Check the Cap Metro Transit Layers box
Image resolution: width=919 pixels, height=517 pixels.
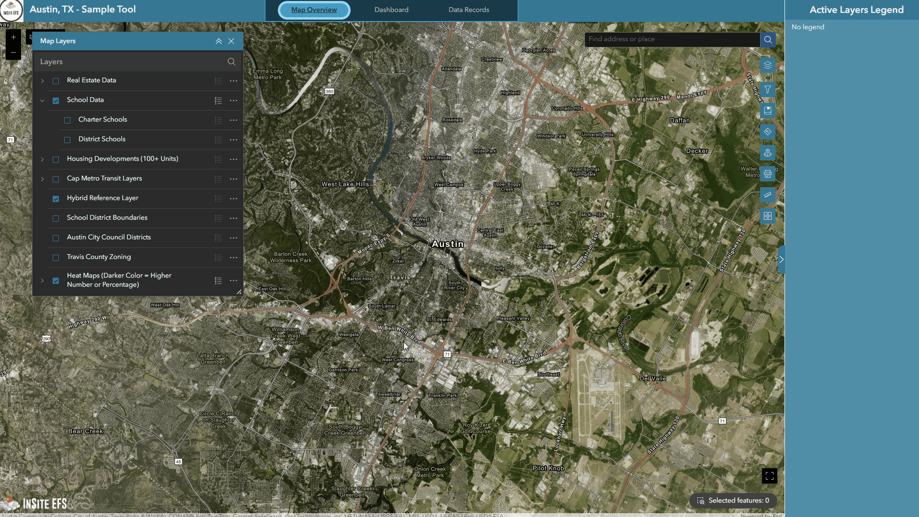click(x=56, y=179)
